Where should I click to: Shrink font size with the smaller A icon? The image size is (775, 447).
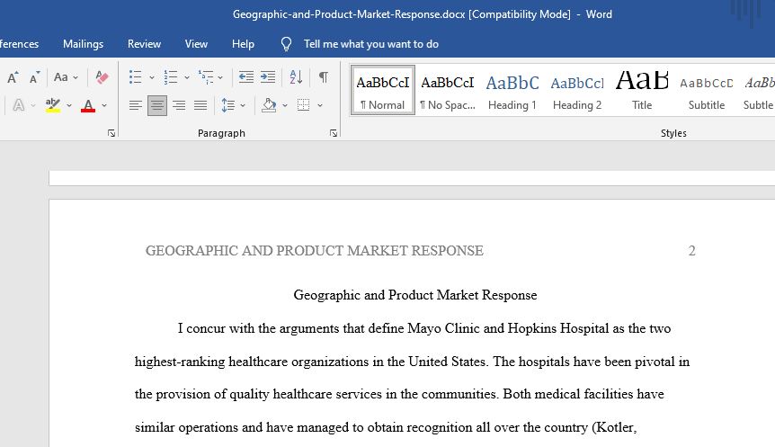(34, 77)
